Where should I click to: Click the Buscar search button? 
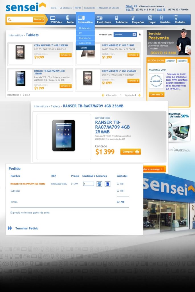(x=39, y=19)
